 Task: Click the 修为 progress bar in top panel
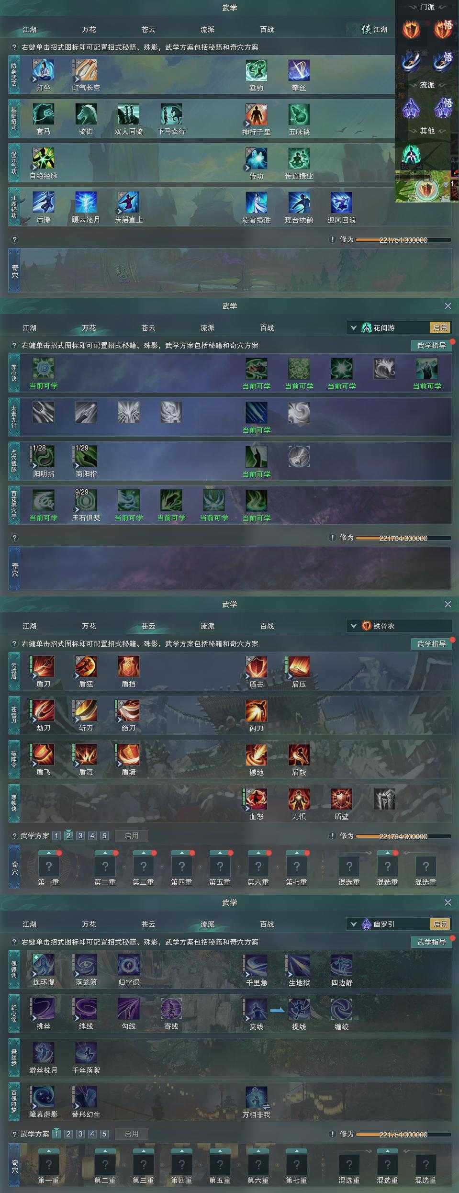point(403,240)
